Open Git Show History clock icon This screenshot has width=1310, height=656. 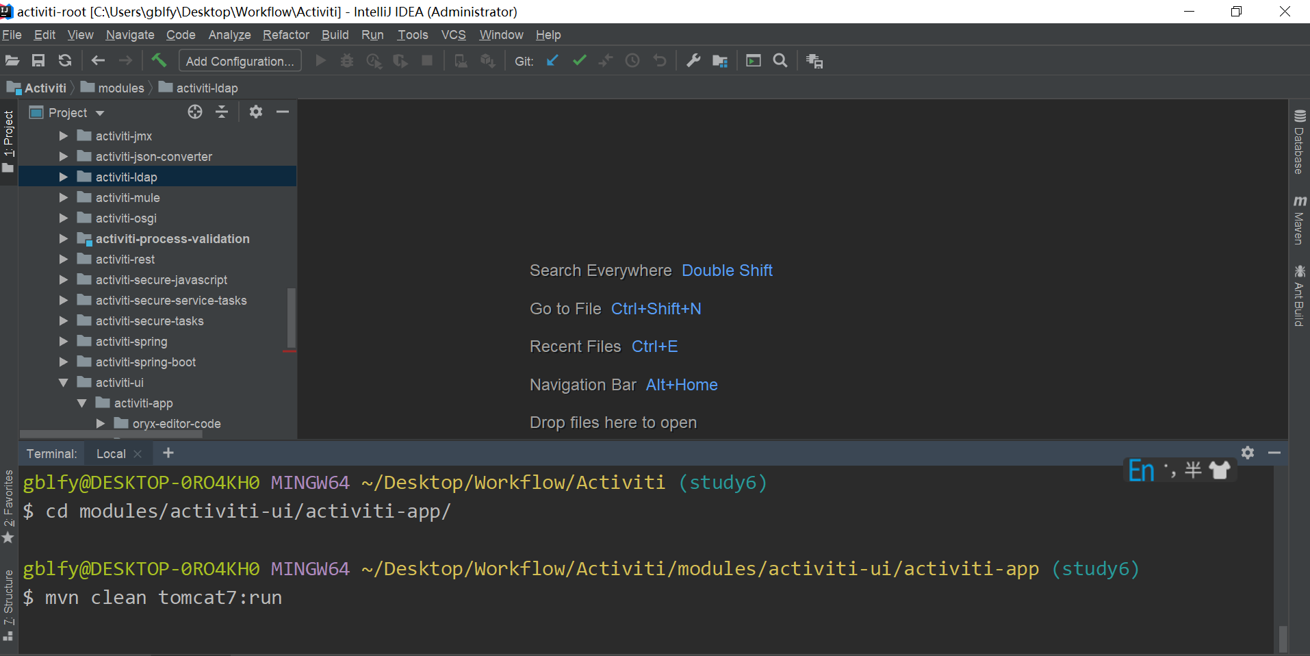click(632, 61)
